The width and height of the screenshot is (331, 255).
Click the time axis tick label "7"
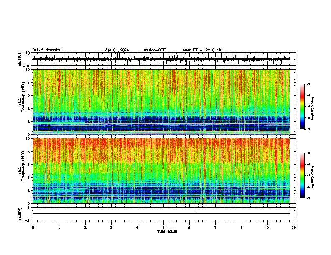(216, 227)
